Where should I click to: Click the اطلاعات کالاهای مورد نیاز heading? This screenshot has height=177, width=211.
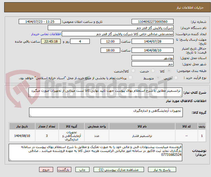pos(186,101)
